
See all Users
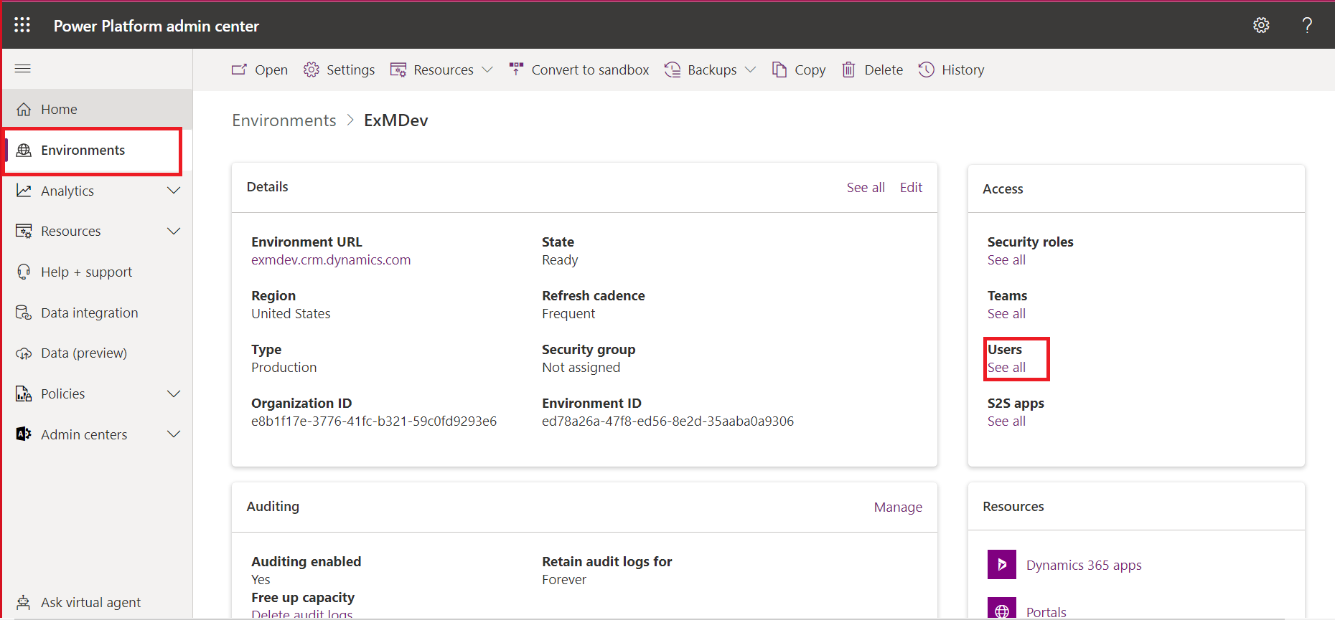click(x=1006, y=368)
